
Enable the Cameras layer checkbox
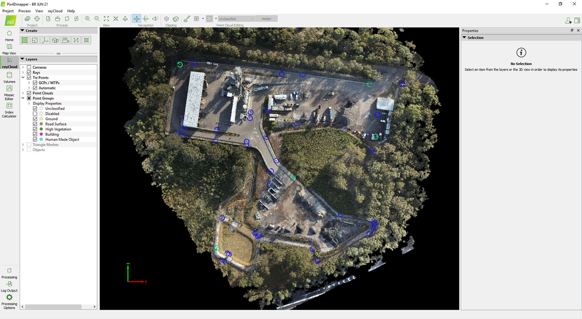pos(29,67)
